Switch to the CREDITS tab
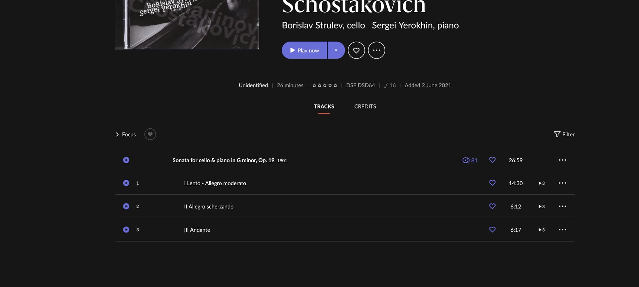The height and width of the screenshot is (287, 639). tap(365, 106)
